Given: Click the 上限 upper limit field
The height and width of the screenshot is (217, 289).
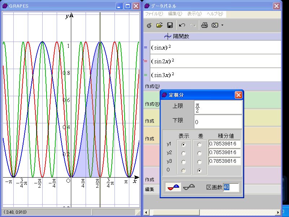Looking at the screenshot, I should 218,107.
